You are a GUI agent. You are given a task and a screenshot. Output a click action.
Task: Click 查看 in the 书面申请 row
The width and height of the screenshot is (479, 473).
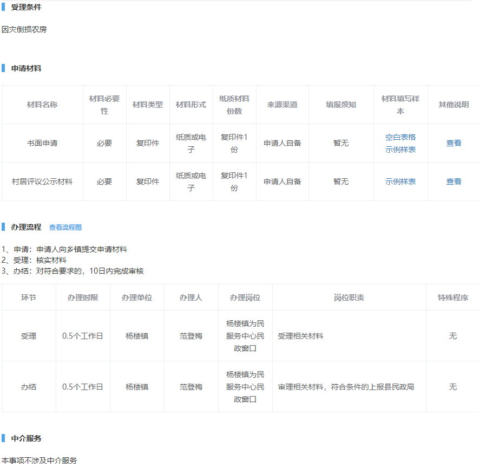pos(454,143)
